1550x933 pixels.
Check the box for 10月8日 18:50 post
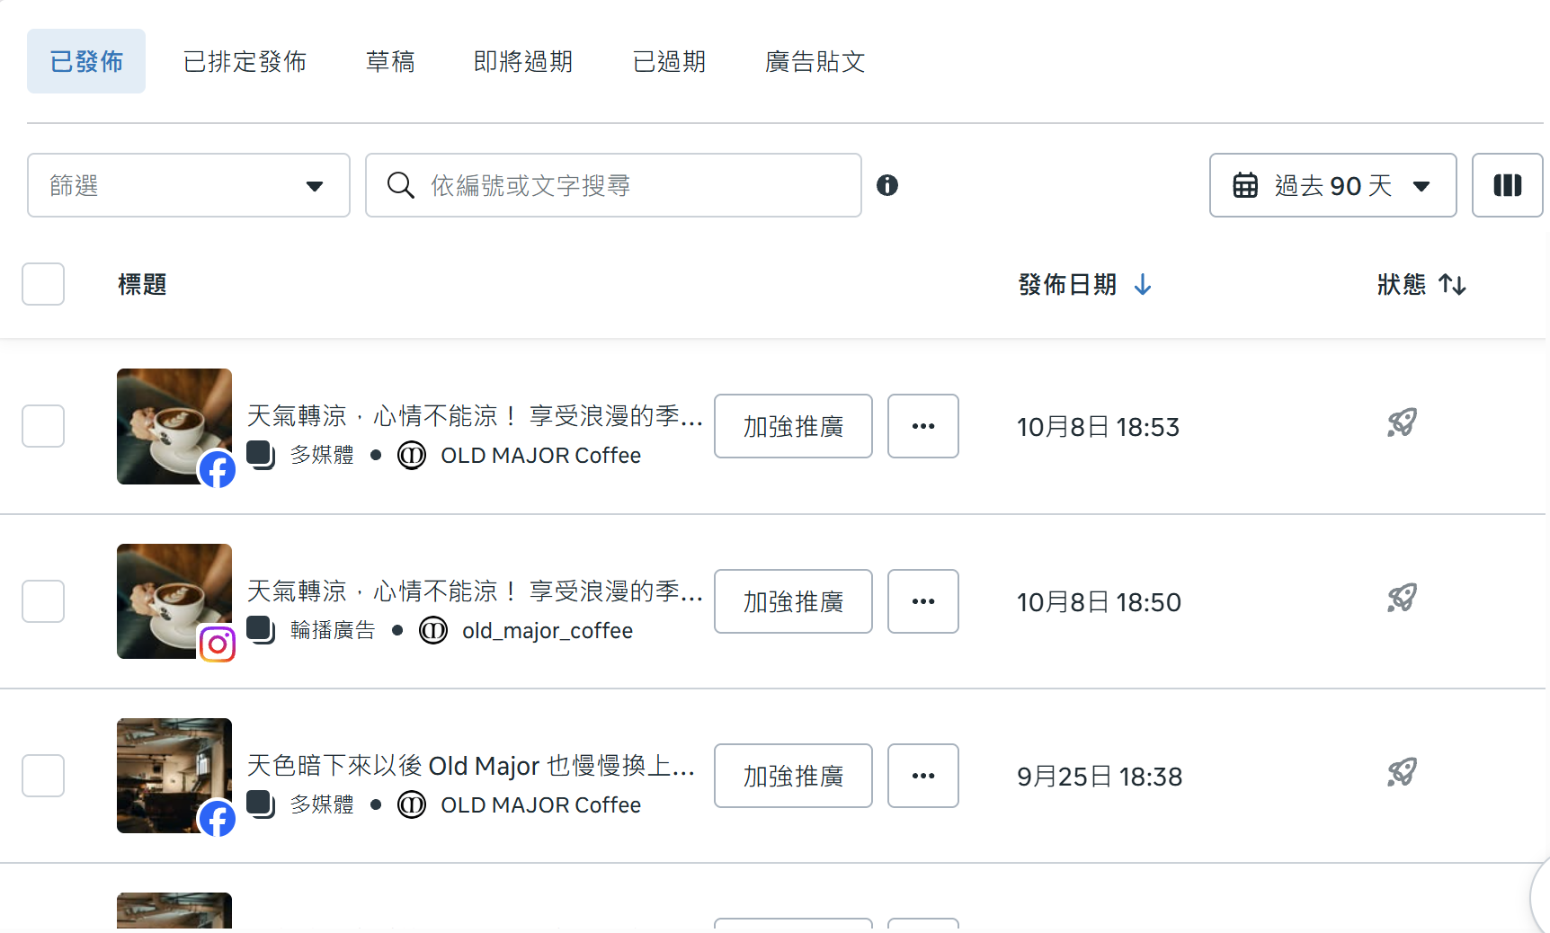pos(43,601)
